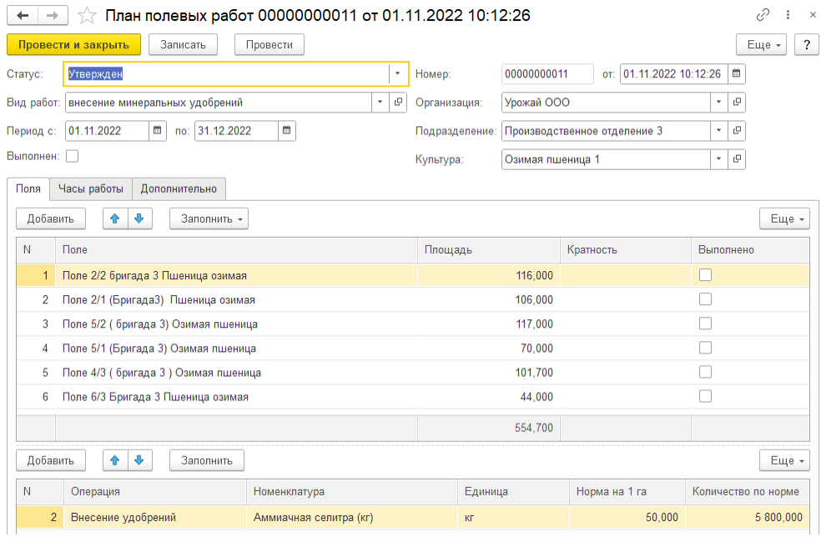Open calendar for document date field
This screenshot has width=826, height=537.
pos(736,74)
